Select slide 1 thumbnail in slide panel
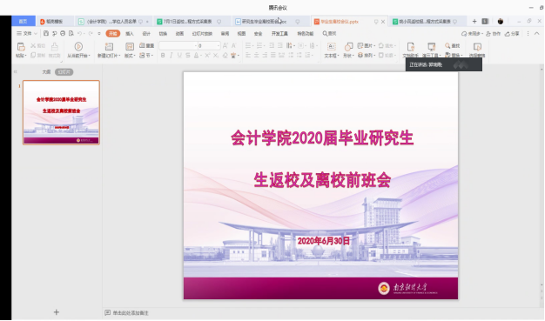The height and width of the screenshot is (321, 545). click(x=61, y=112)
